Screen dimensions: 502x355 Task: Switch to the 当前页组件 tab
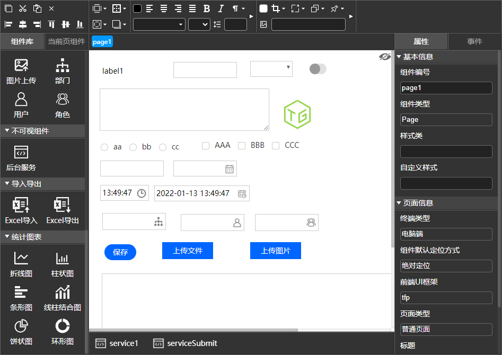tap(66, 41)
